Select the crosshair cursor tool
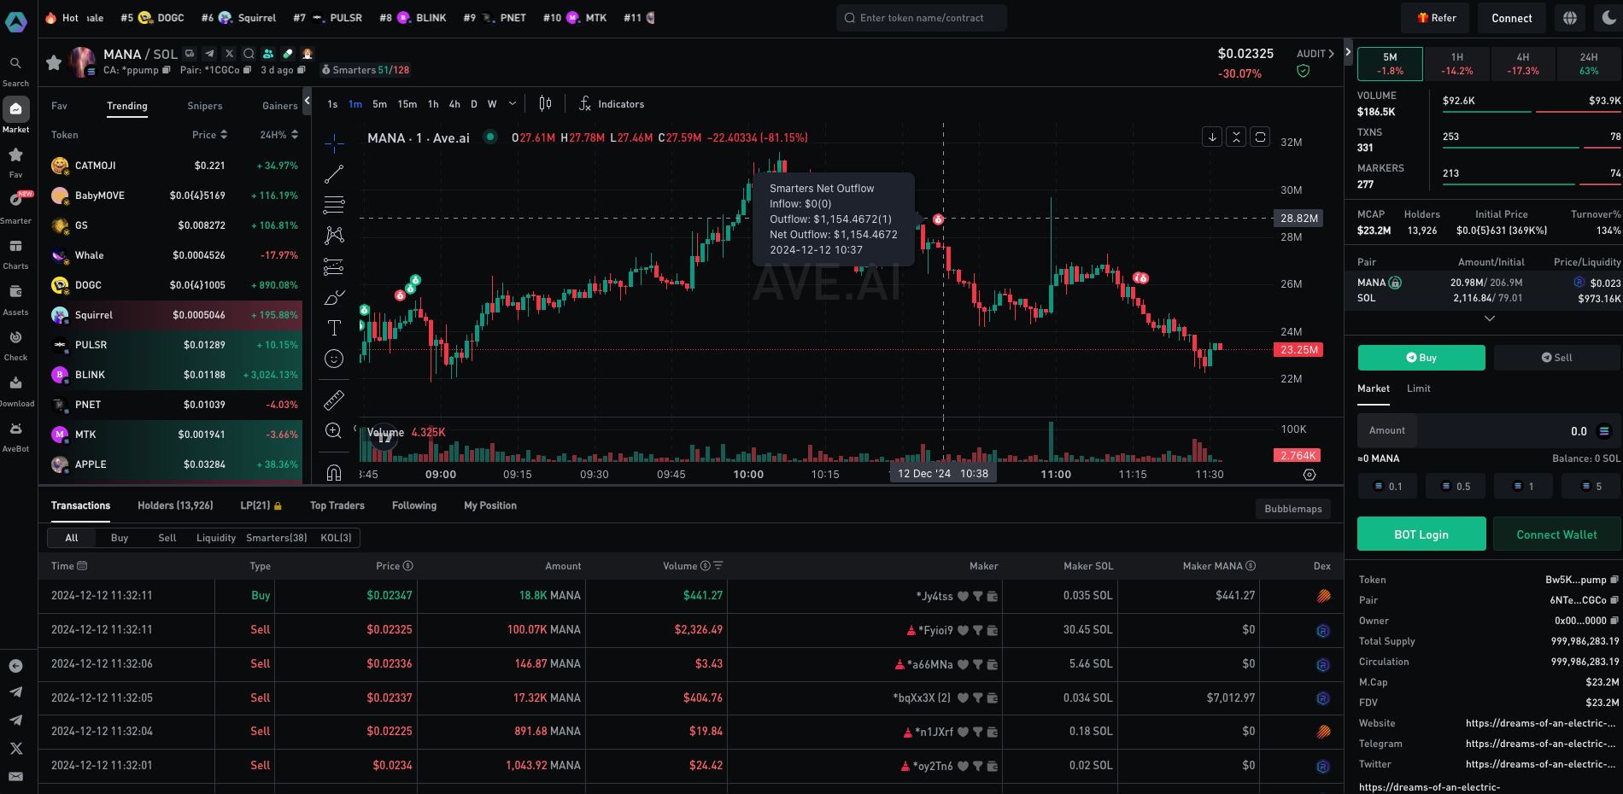Image resolution: width=1623 pixels, height=794 pixels. [x=333, y=144]
